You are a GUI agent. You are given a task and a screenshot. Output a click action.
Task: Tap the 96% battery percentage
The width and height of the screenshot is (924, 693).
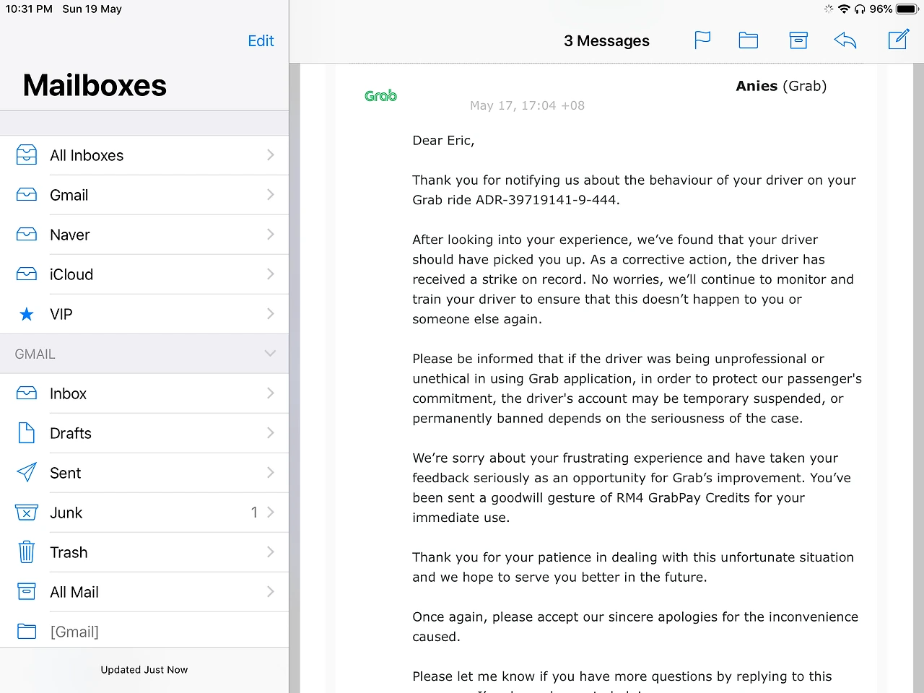[881, 9]
